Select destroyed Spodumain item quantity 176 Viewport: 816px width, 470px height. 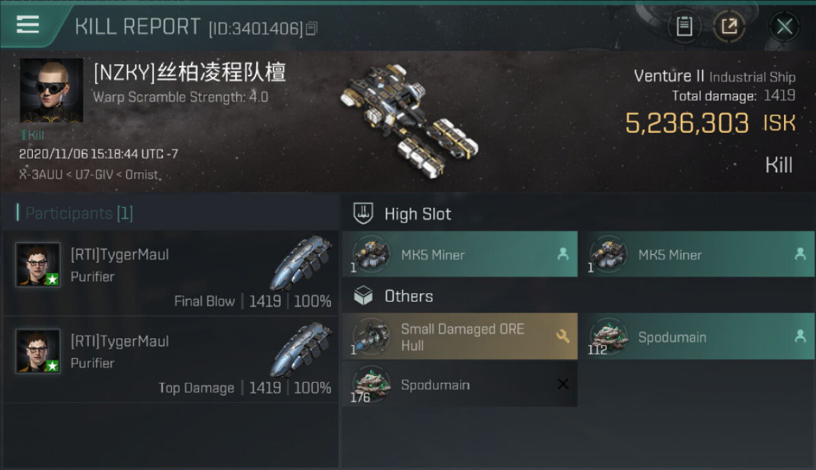coord(460,384)
